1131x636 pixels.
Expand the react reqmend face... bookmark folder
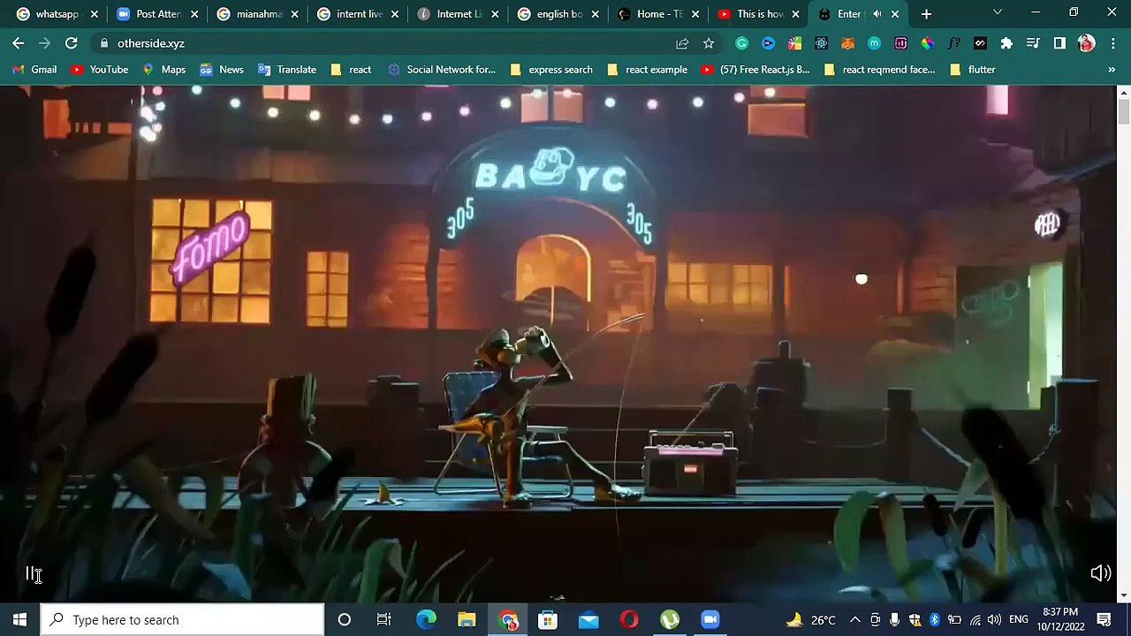pos(879,70)
